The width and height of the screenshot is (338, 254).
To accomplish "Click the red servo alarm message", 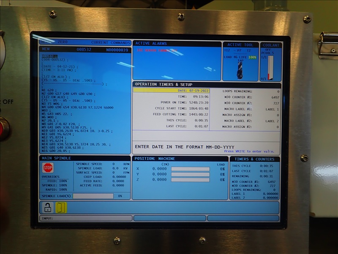I will pyautogui.click(x=157, y=50).
